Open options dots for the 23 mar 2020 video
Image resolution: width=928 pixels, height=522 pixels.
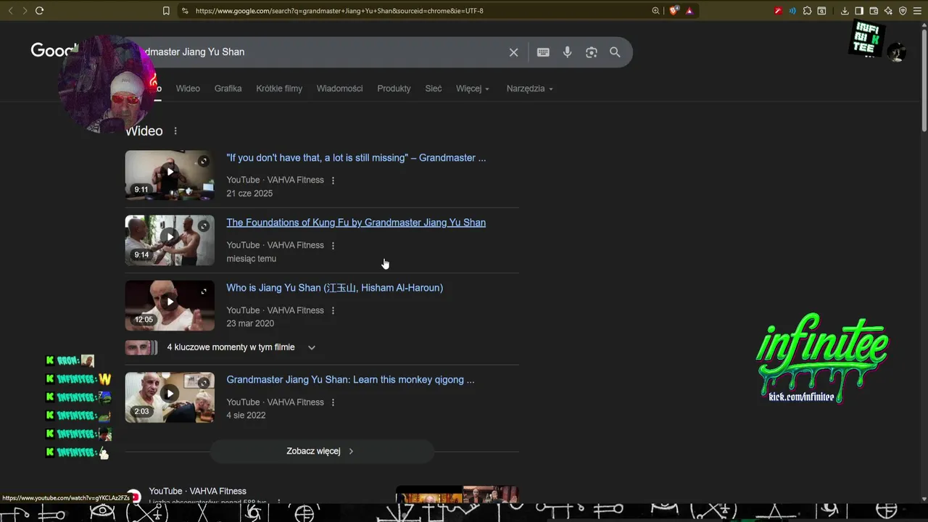(x=333, y=310)
